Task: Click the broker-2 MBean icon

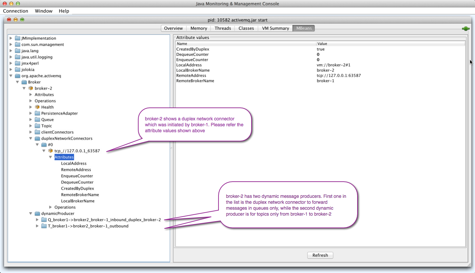Action: click(x=31, y=88)
